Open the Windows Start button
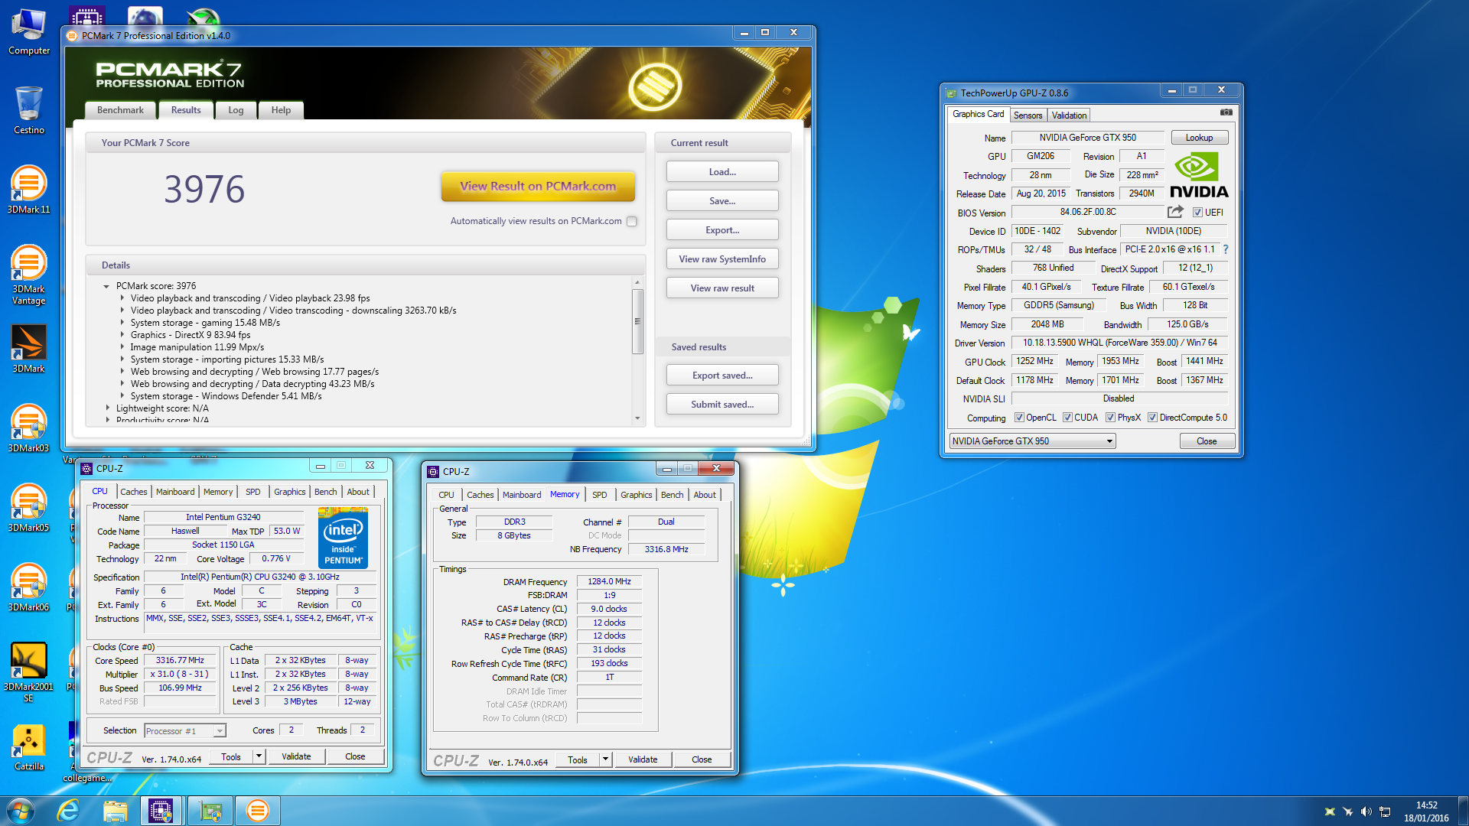 [21, 811]
